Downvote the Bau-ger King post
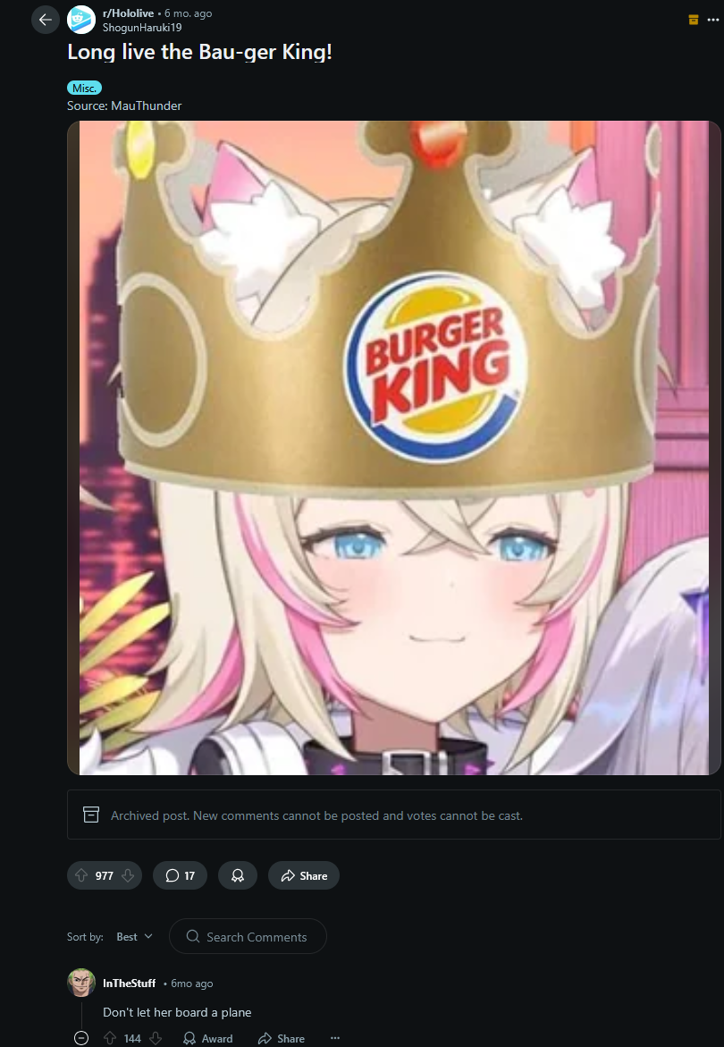Image resolution: width=724 pixels, height=1047 pixels. tap(128, 875)
